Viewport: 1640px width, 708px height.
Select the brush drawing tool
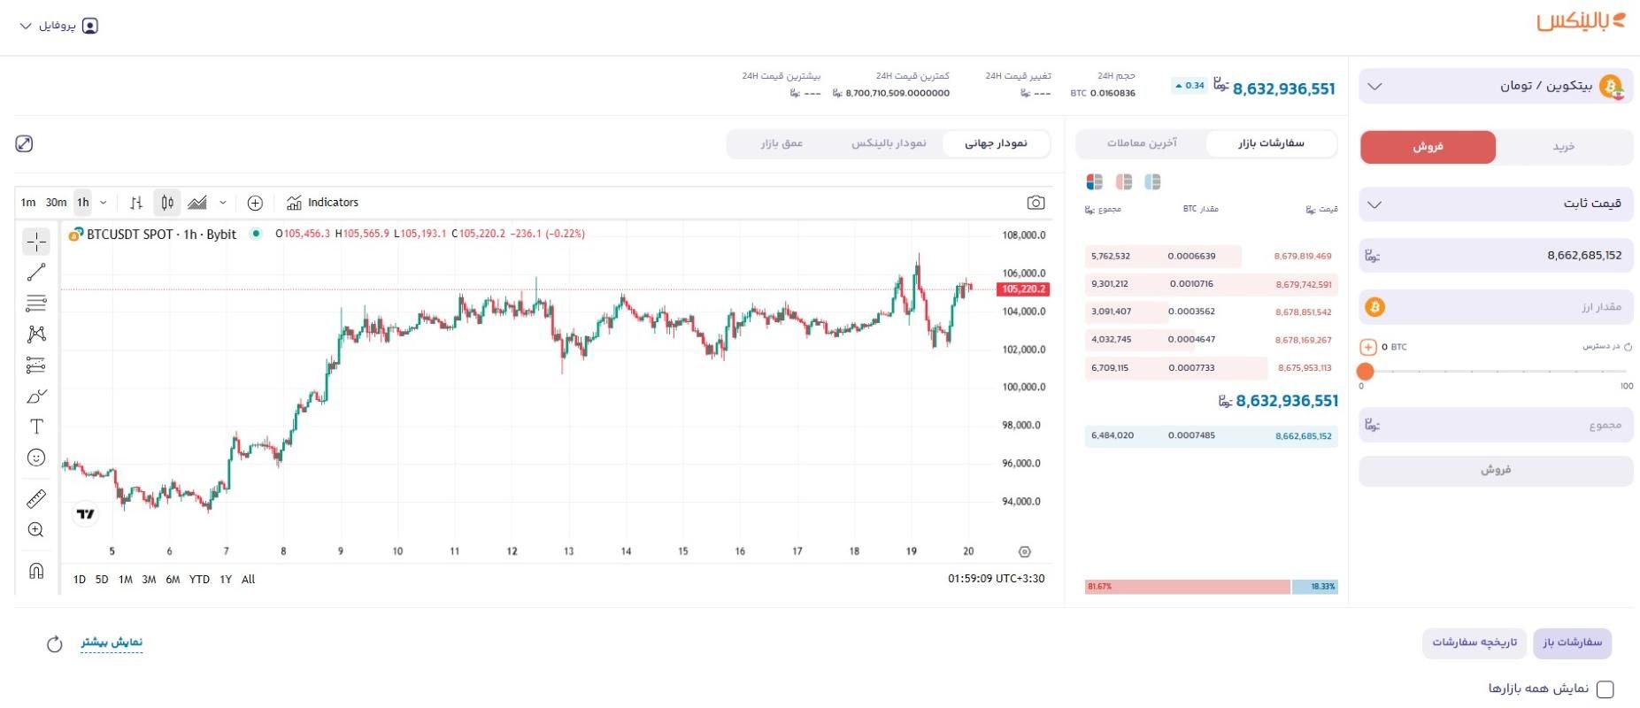point(36,396)
